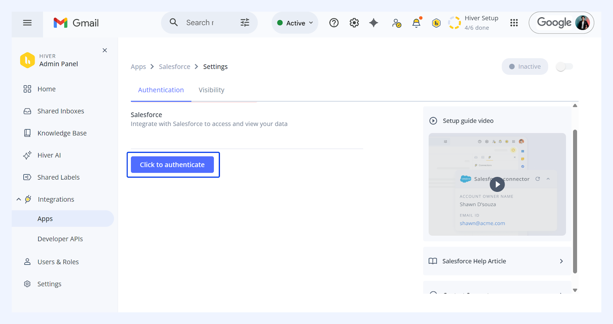Go to Apps breadcrumb
The width and height of the screenshot is (613, 324).
pyautogui.click(x=138, y=67)
